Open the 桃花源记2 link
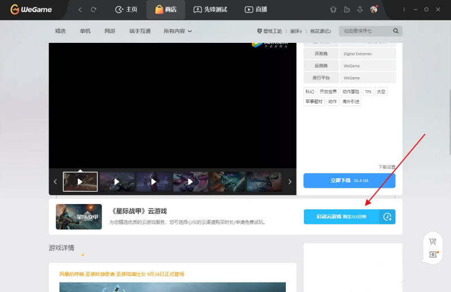 (x=321, y=31)
